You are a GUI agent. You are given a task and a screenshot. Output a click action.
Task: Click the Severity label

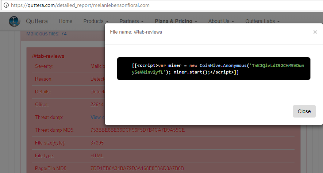pos(44,66)
